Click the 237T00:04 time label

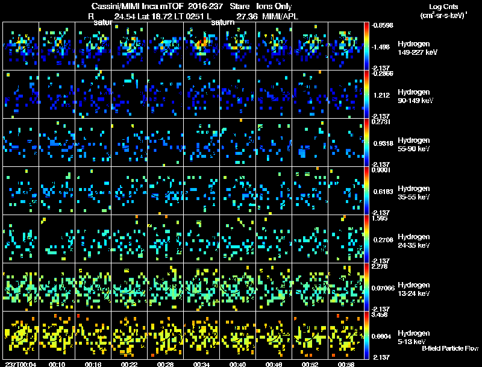point(20,365)
